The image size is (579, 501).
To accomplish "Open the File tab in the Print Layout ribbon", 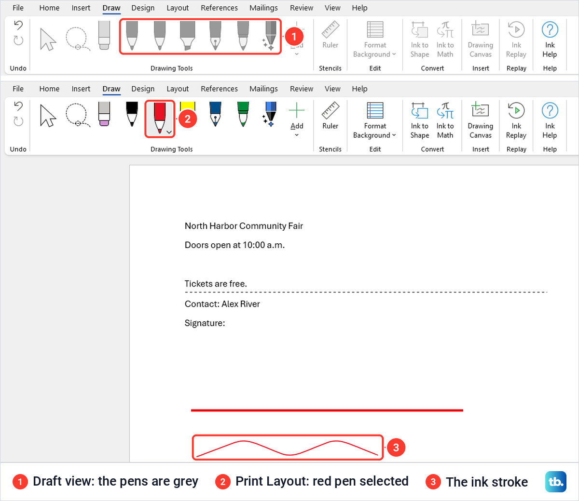I will pos(18,89).
